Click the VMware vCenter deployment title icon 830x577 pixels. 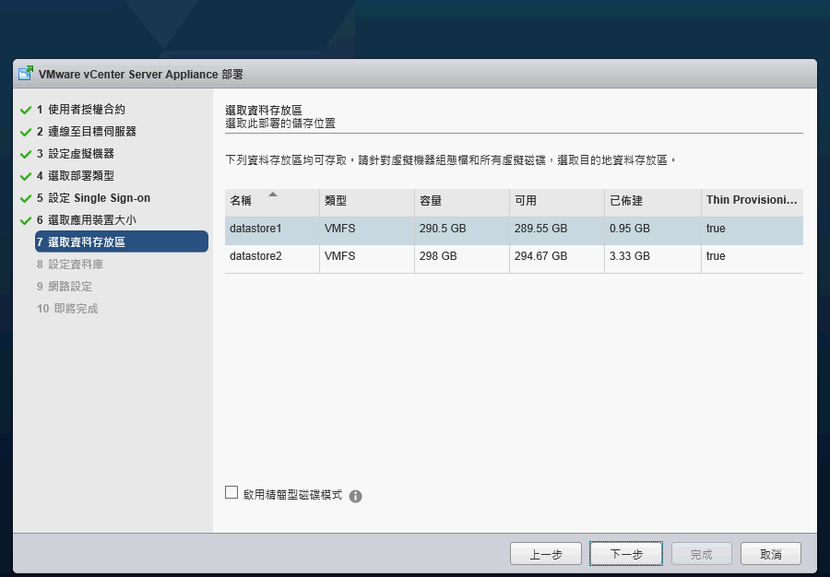tap(26, 74)
